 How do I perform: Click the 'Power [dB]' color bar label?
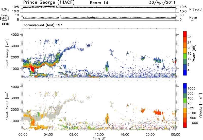pos(194,53)
